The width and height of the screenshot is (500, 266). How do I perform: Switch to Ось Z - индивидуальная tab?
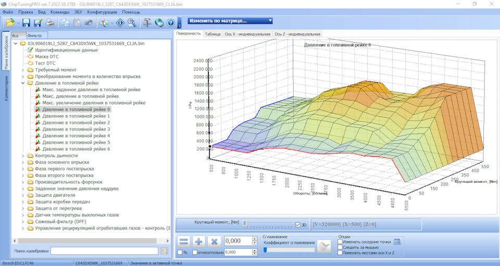[x=297, y=34]
